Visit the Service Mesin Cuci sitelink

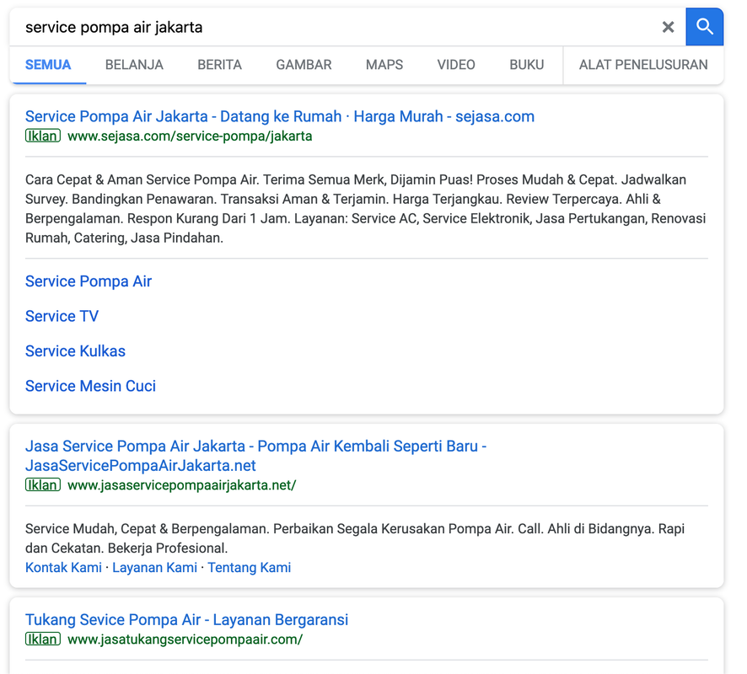(90, 386)
